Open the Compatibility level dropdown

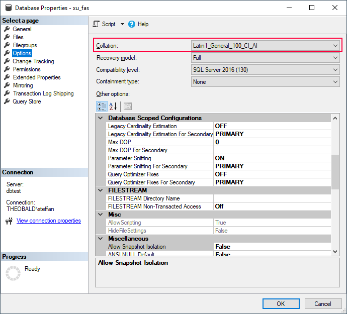coord(266,70)
